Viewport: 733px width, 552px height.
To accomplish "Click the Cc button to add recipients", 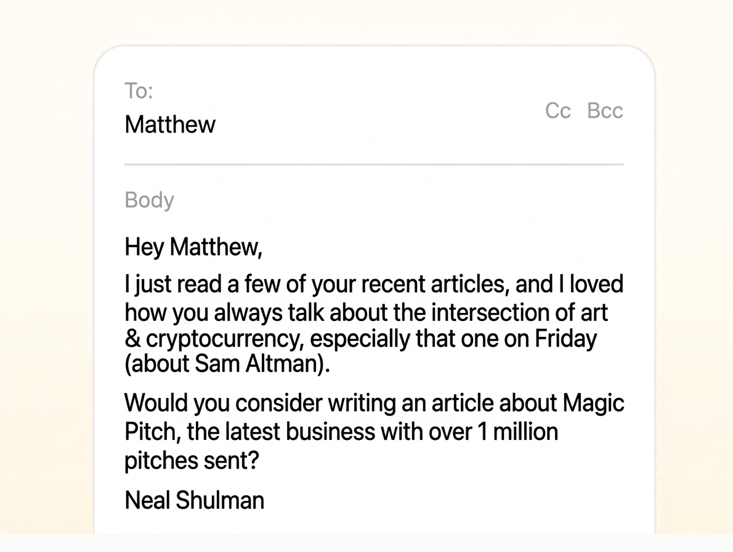I will click(x=558, y=111).
